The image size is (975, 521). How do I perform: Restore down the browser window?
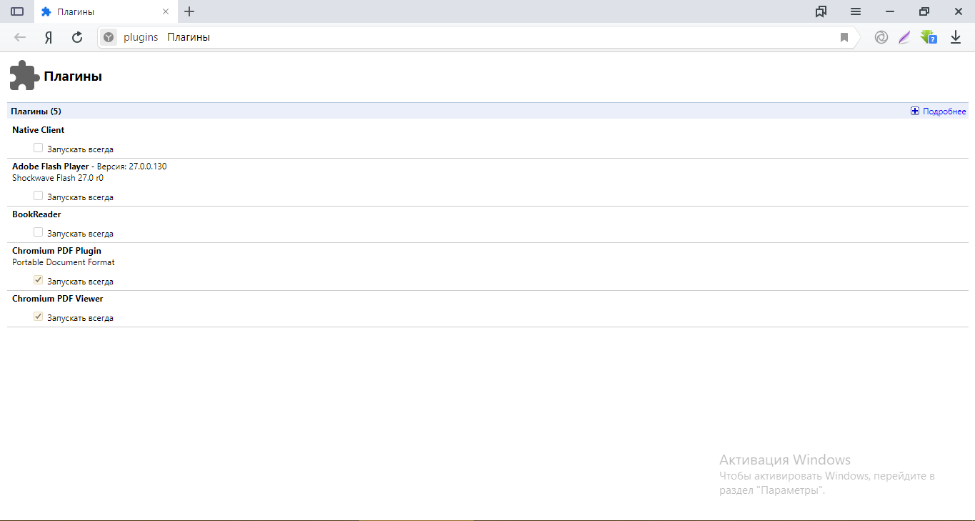tap(924, 11)
